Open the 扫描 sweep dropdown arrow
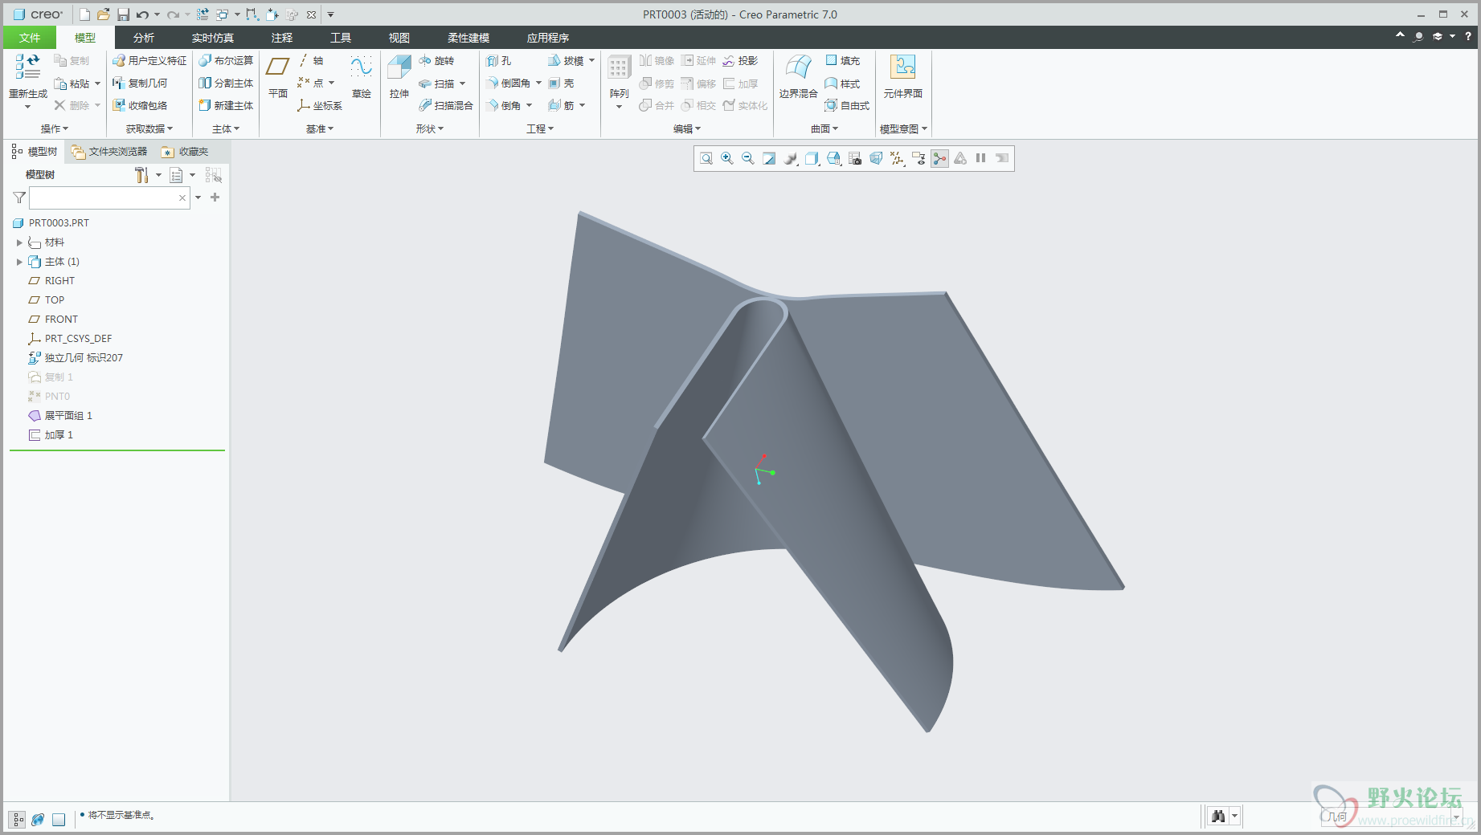This screenshot has height=835, width=1481. (x=463, y=83)
